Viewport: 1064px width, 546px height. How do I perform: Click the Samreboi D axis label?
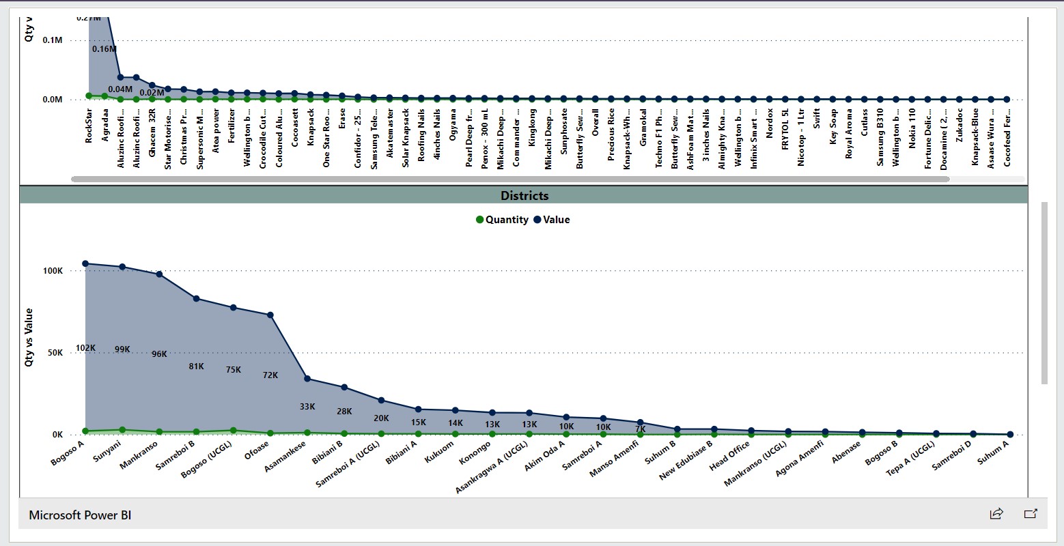point(952,455)
